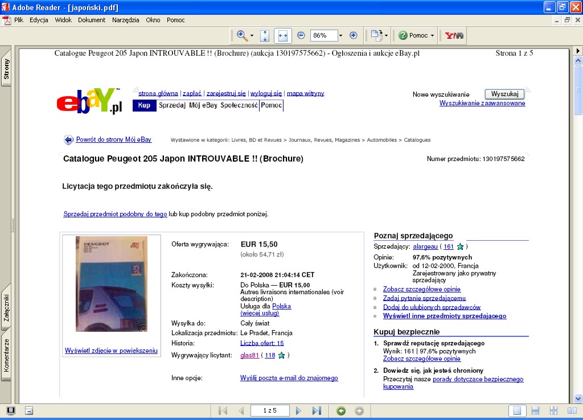The height and width of the screenshot is (420, 583).
Task: Jump to the last page button
Action: pyautogui.click(x=317, y=410)
